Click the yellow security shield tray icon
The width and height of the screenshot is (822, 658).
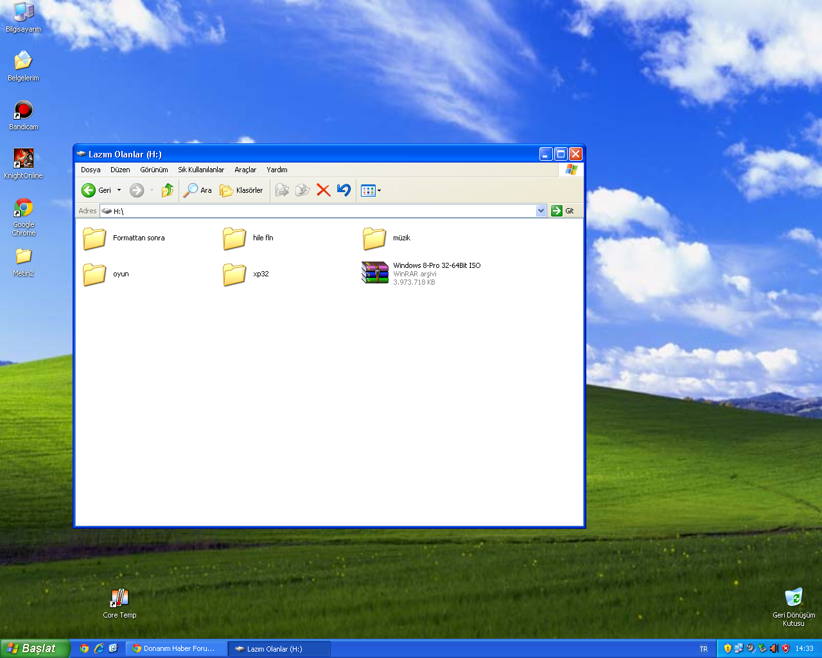[x=728, y=648]
